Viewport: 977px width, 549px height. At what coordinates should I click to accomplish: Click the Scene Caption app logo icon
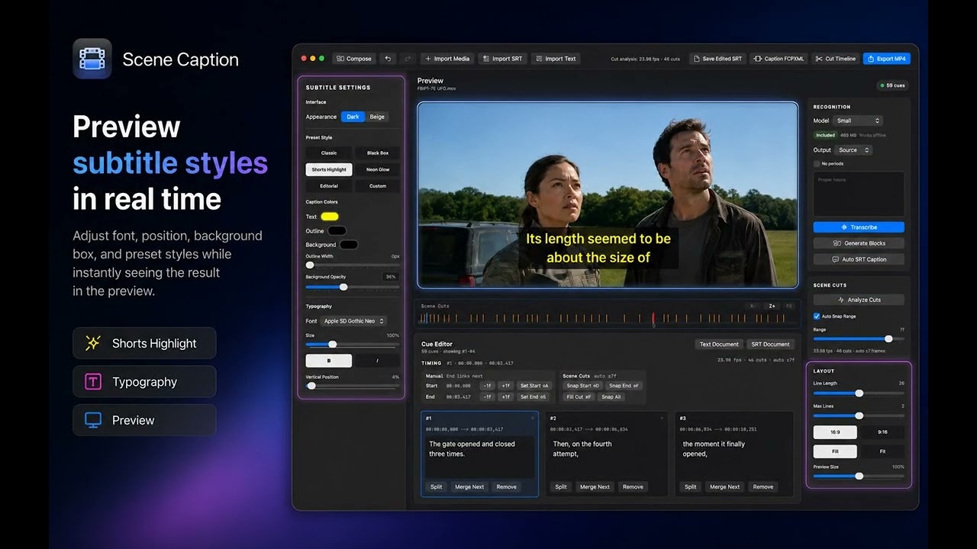pyautogui.click(x=92, y=59)
